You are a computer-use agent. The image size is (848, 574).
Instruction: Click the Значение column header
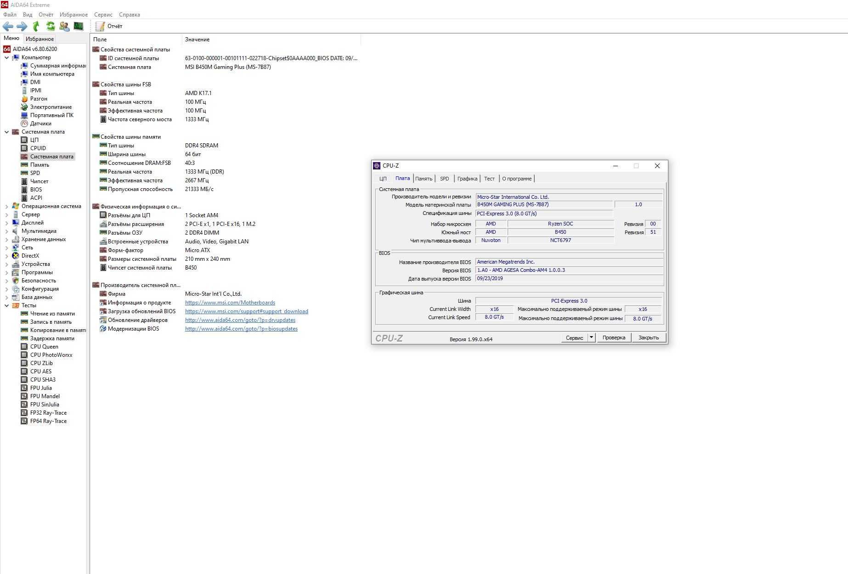click(x=271, y=39)
